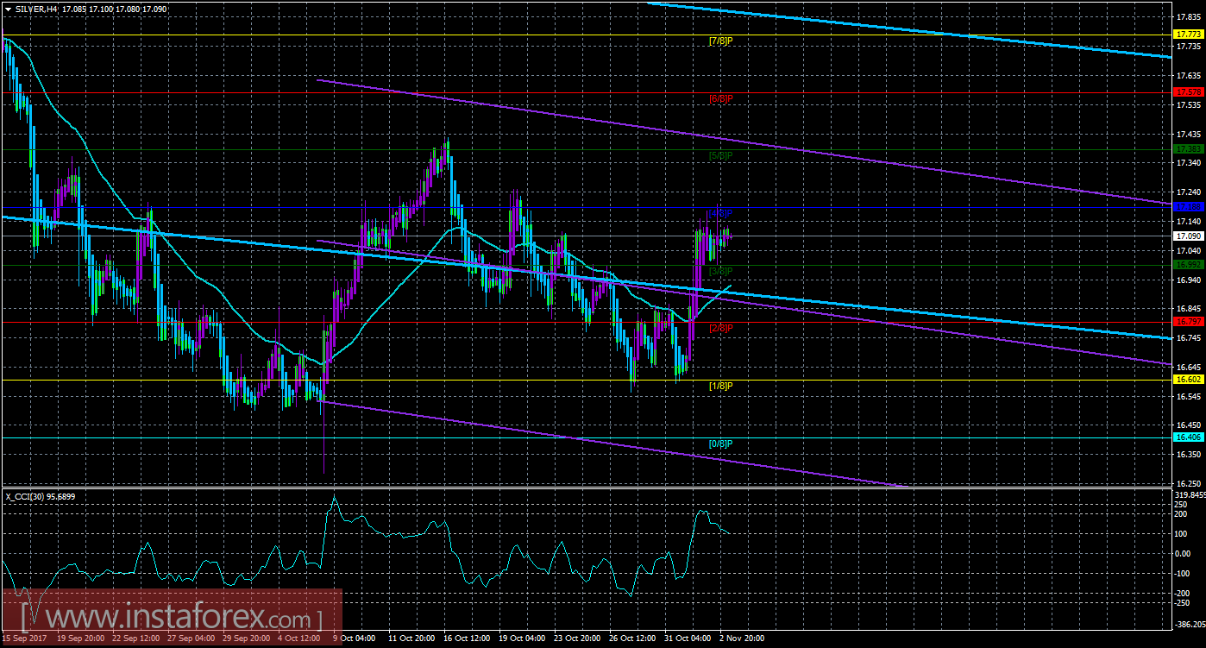This screenshot has height=648, width=1206.
Task: Click the white 17.090 current price tag
Action: tap(1189, 236)
